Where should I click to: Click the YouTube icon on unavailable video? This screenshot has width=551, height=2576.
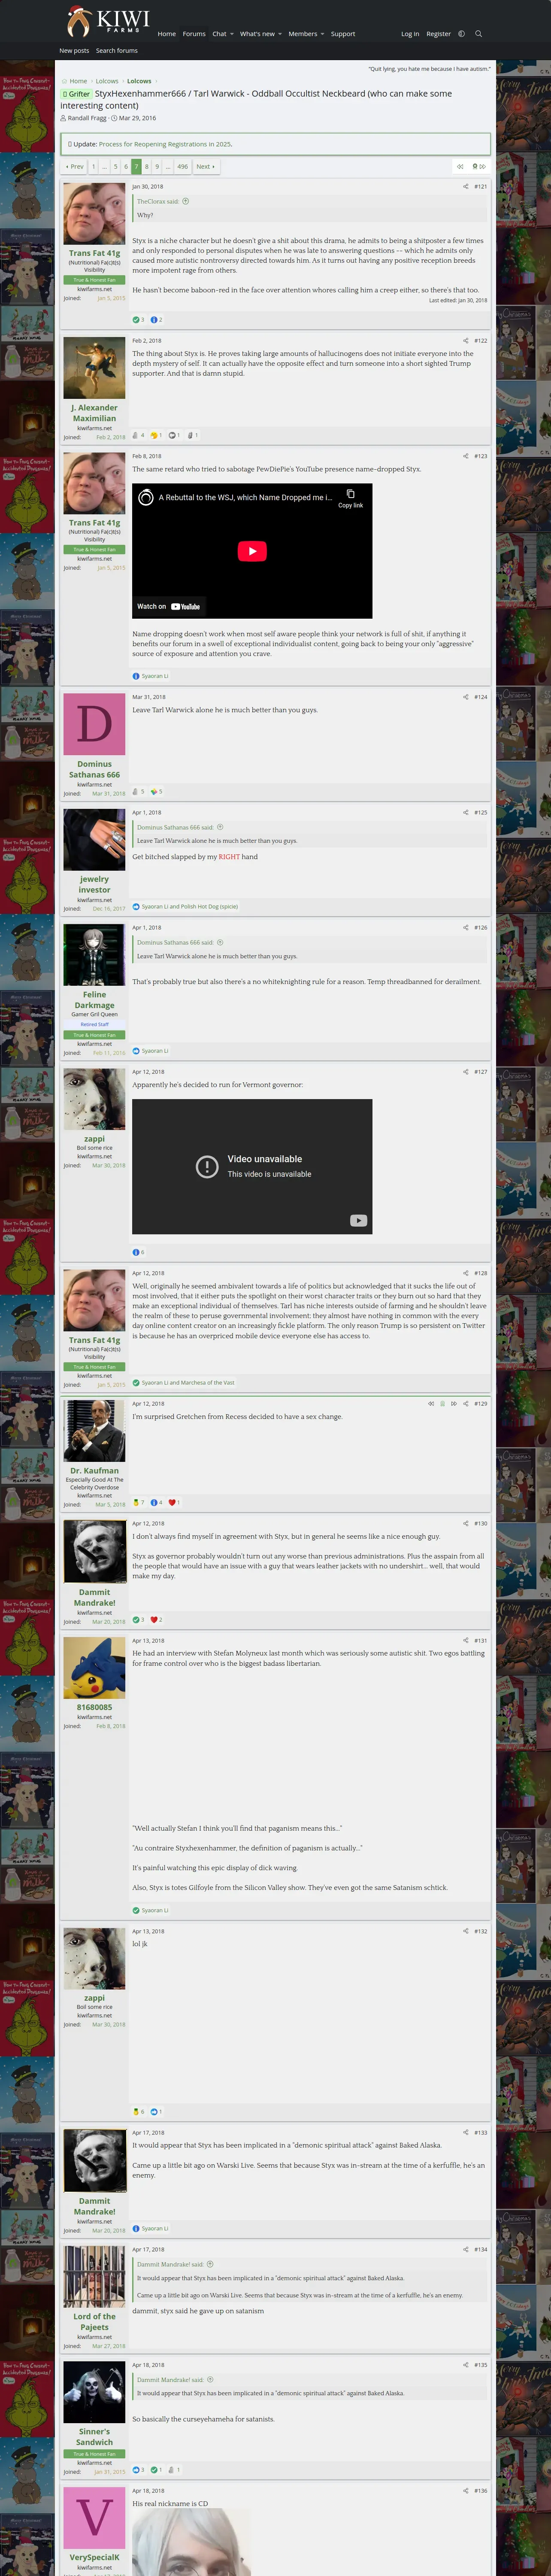[x=358, y=1220]
